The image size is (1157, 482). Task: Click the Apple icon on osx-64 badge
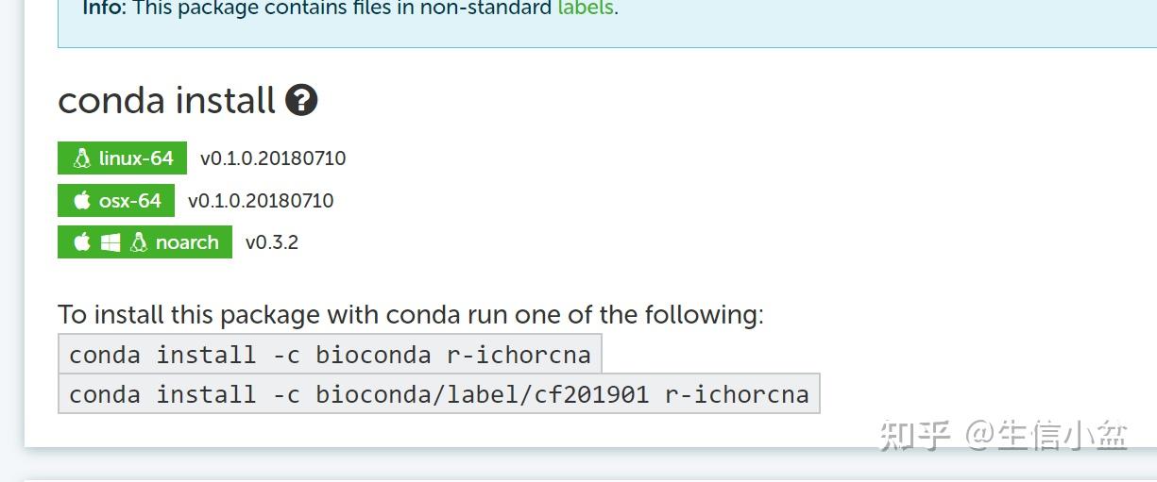82,201
